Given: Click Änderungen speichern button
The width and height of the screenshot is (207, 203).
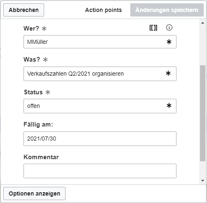Looking at the screenshot, I should pyautogui.click(x=167, y=10).
